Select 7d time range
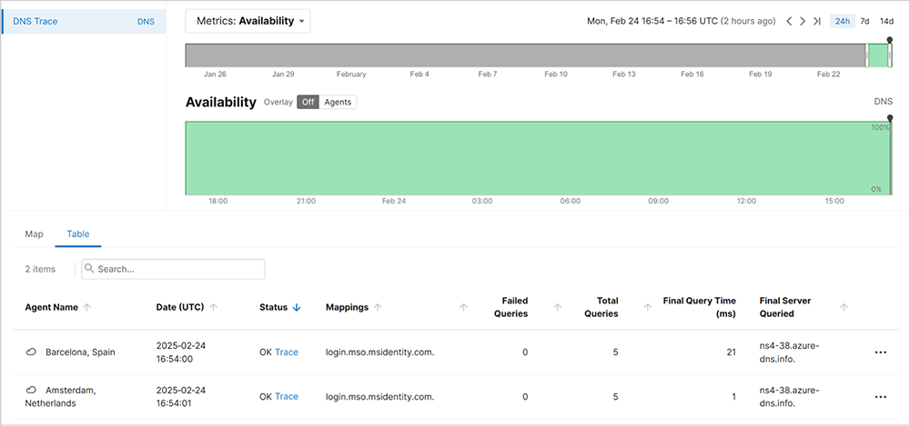The width and height of the screenshot is (910, 426). coord(864,21)
